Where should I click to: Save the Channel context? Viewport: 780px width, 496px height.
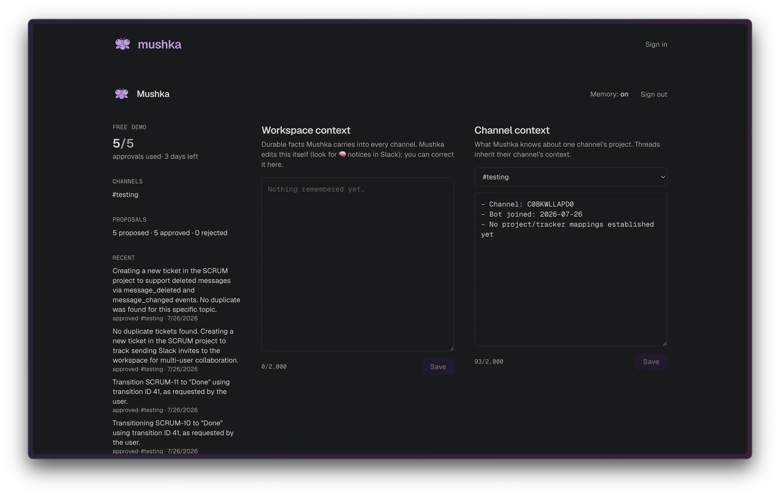point(651,362)
